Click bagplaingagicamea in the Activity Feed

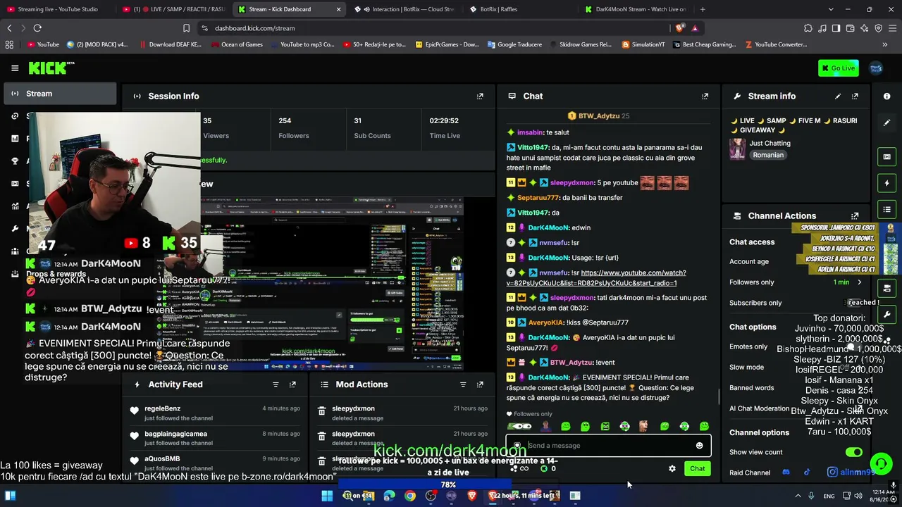click(x=176, y=434)
